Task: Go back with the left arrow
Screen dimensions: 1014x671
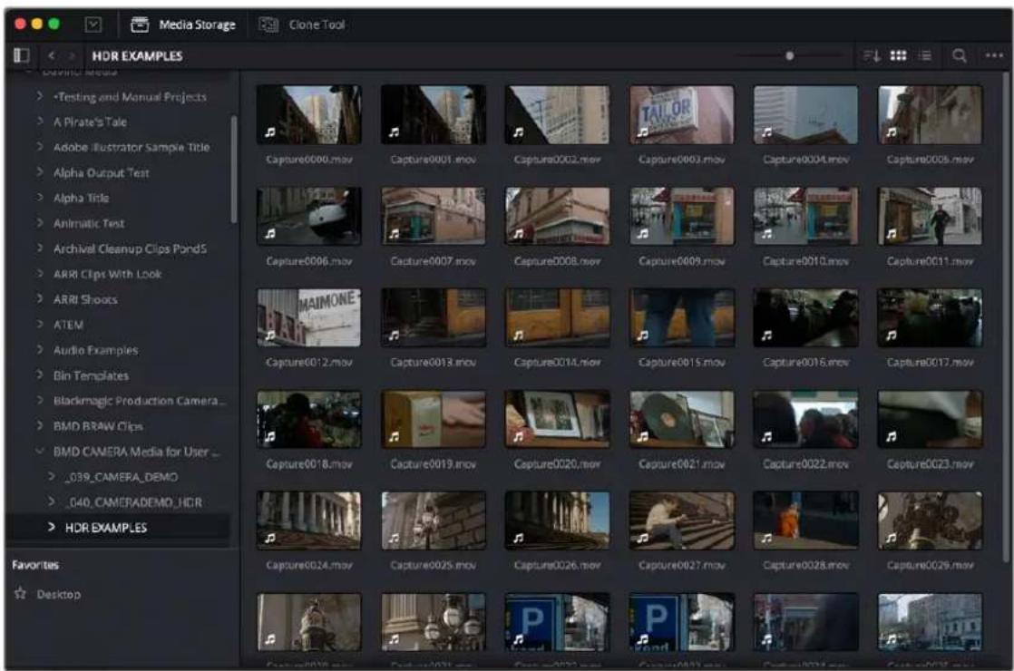Action: (x=52, y=55)
